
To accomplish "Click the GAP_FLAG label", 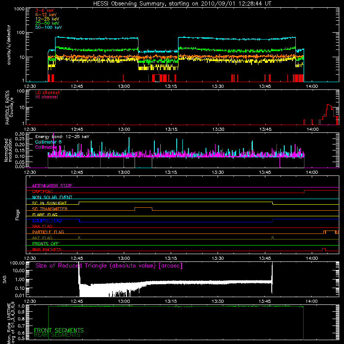I will 42,191.
